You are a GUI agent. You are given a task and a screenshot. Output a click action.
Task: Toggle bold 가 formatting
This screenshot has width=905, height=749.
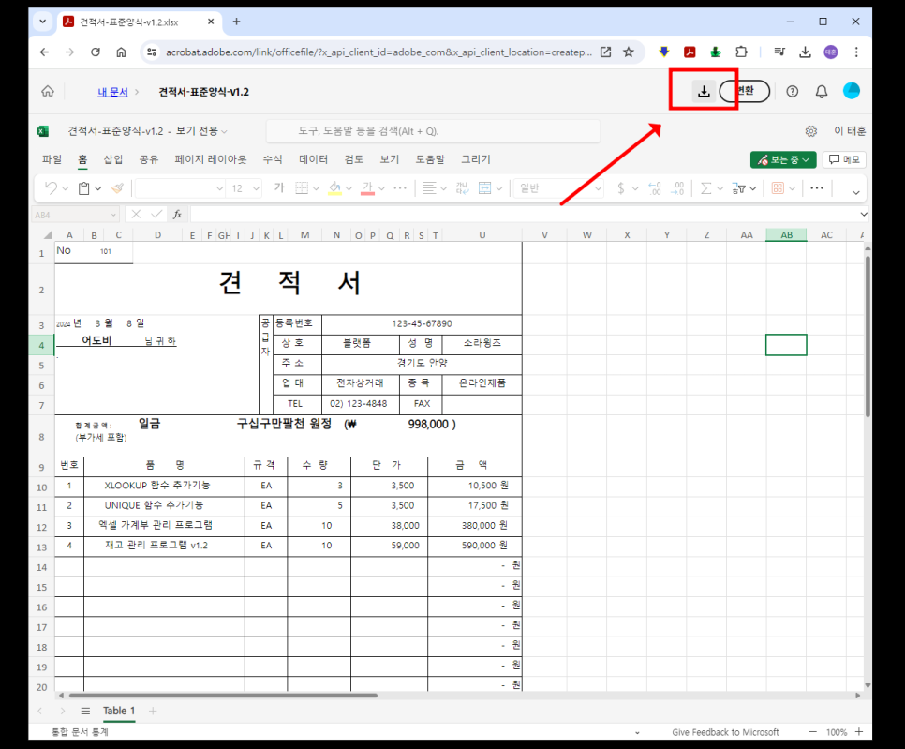[279, 187]
